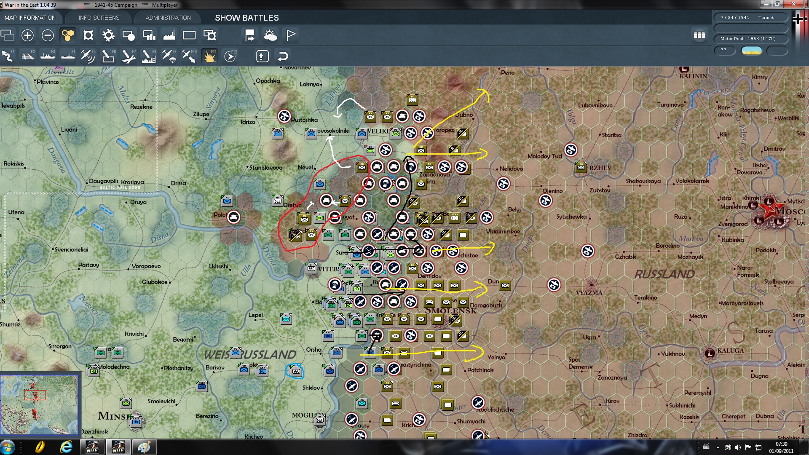
Task: Click the gear-shaped toolbar icon
Action: click(108, 35)
